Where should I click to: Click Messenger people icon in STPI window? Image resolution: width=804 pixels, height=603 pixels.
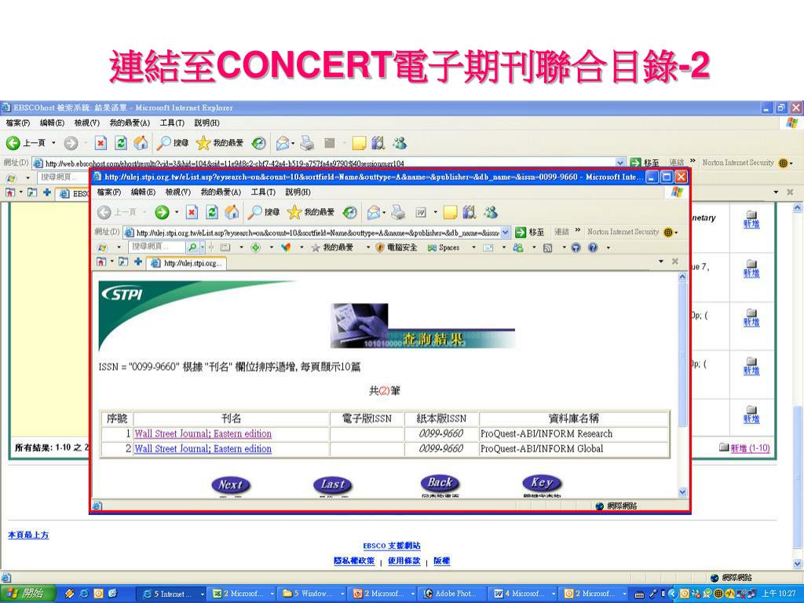coord(491,212)
